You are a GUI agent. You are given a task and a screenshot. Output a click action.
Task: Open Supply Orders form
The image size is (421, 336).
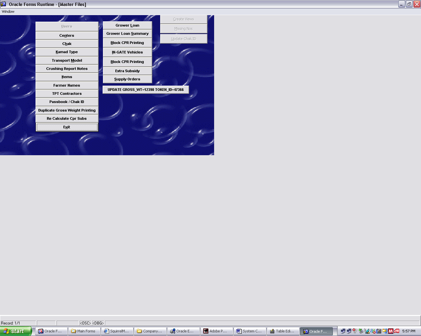pyautogui.click(x=127, y=79)
